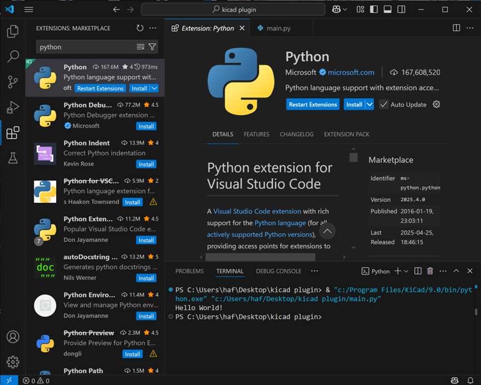The image size is (481, 385).
Task: Open the Manage gear in activity bar
Action: click(13, 362)
